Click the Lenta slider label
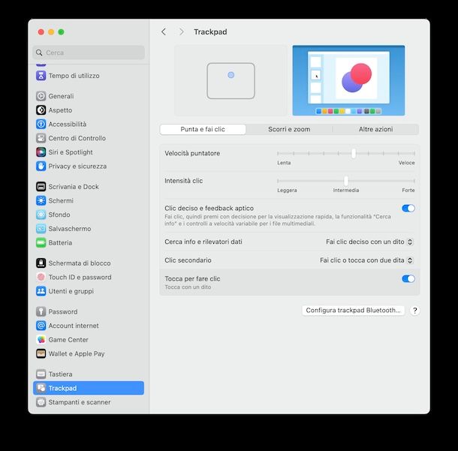 tap(284, 163)
